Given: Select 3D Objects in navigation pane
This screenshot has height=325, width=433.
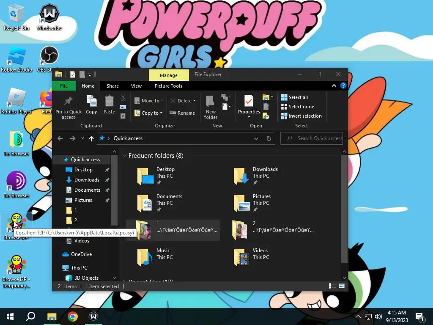Looking at the screenshot, I should (82, 278).
